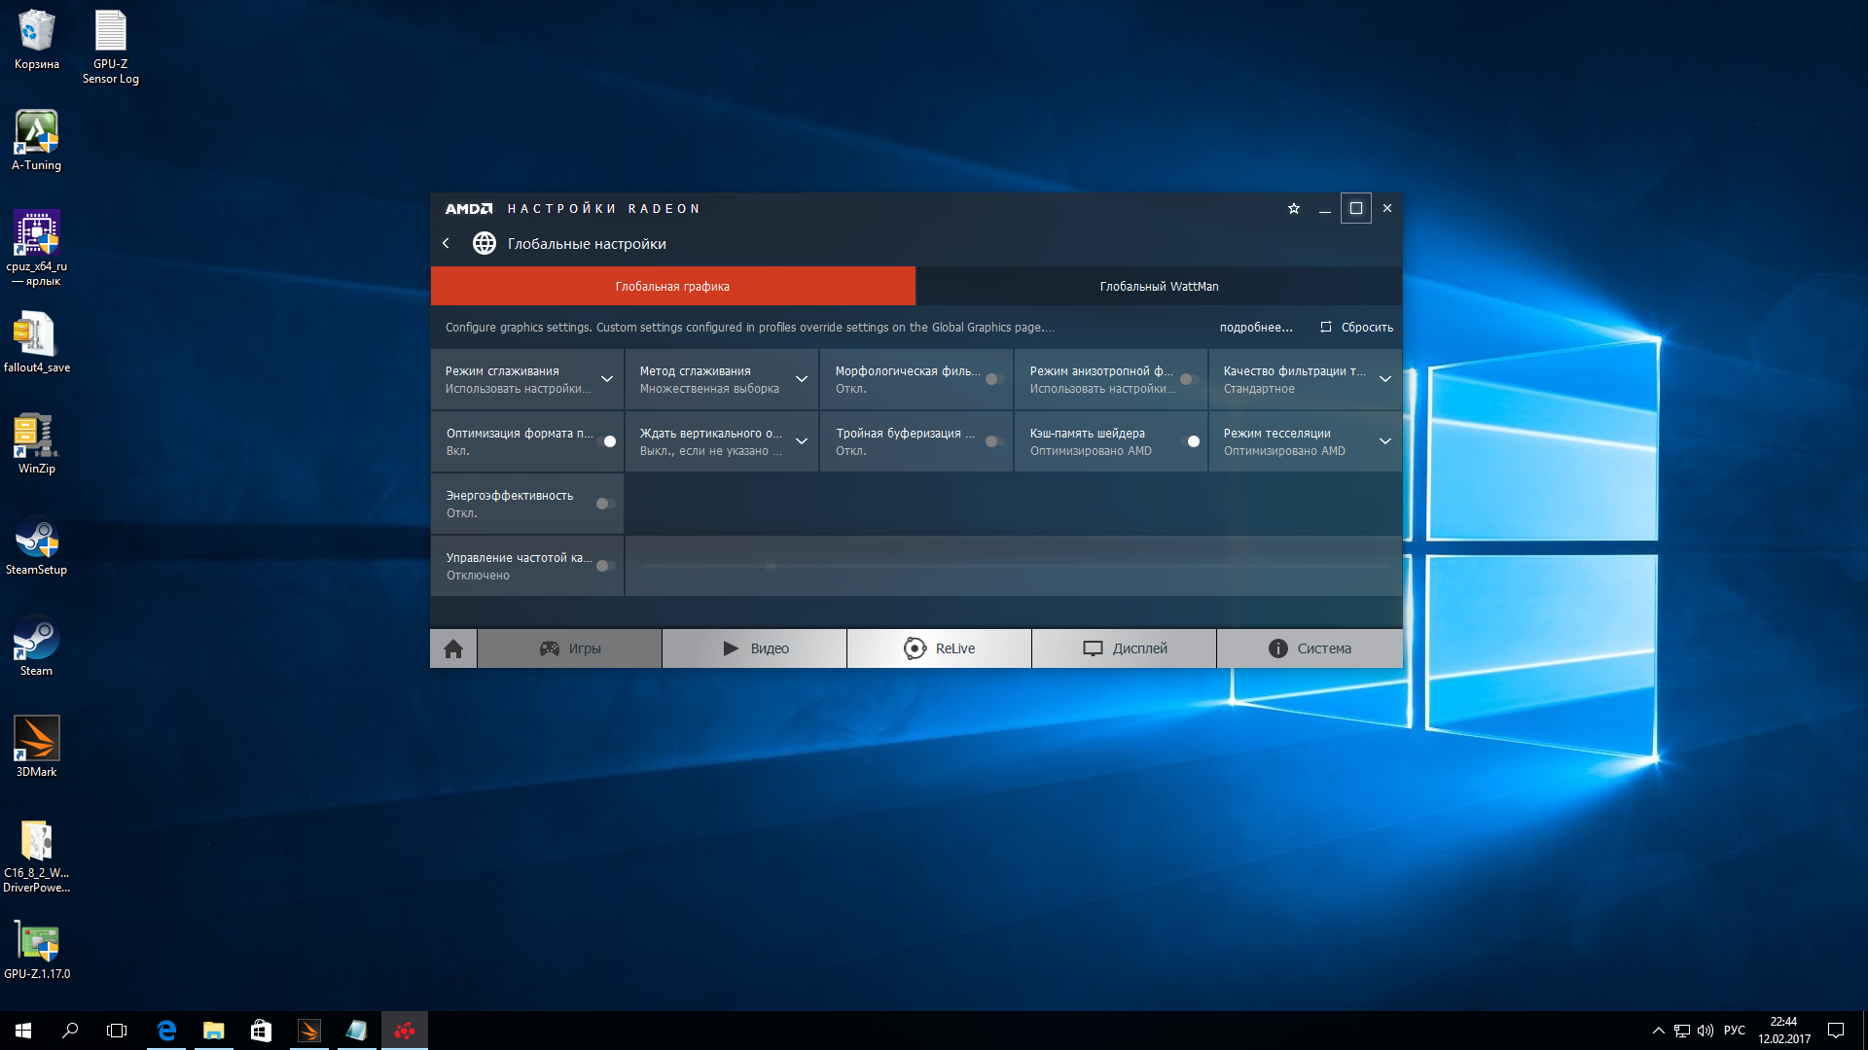Image resolution: width=1868 pixels, height=1050 pixels.
Task: Click the подробнее... link
Action: [1256, 327]
